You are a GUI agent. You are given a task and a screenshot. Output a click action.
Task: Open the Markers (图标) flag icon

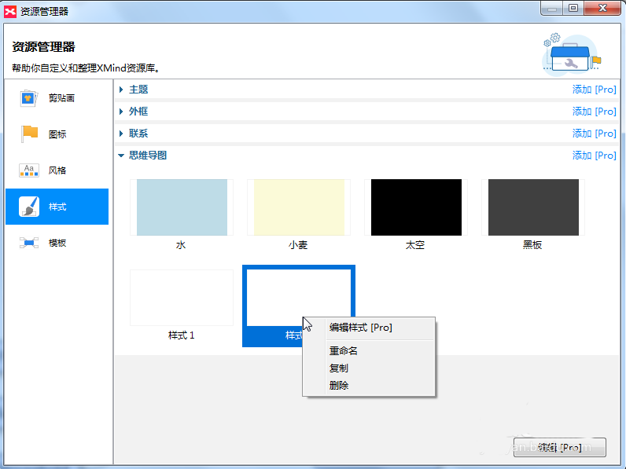coord(29,134)
